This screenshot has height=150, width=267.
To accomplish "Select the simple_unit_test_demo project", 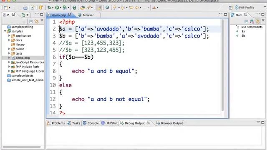I will pyautogui.click(x=25, y=80).
